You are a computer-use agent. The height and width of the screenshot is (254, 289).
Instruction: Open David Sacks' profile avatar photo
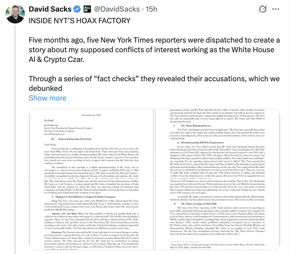(x=15, y=14)
